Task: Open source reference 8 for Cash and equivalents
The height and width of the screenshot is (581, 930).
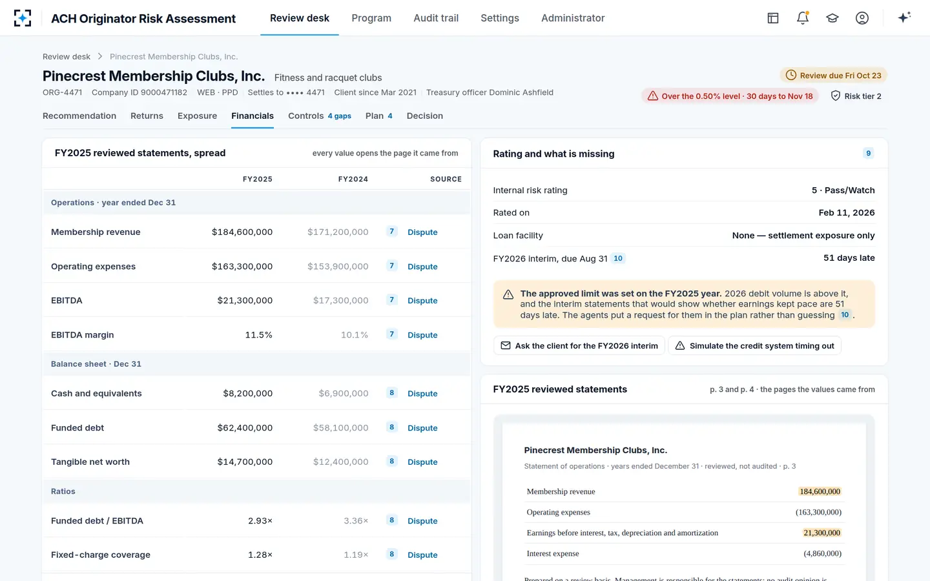Action: click(391, 393)
